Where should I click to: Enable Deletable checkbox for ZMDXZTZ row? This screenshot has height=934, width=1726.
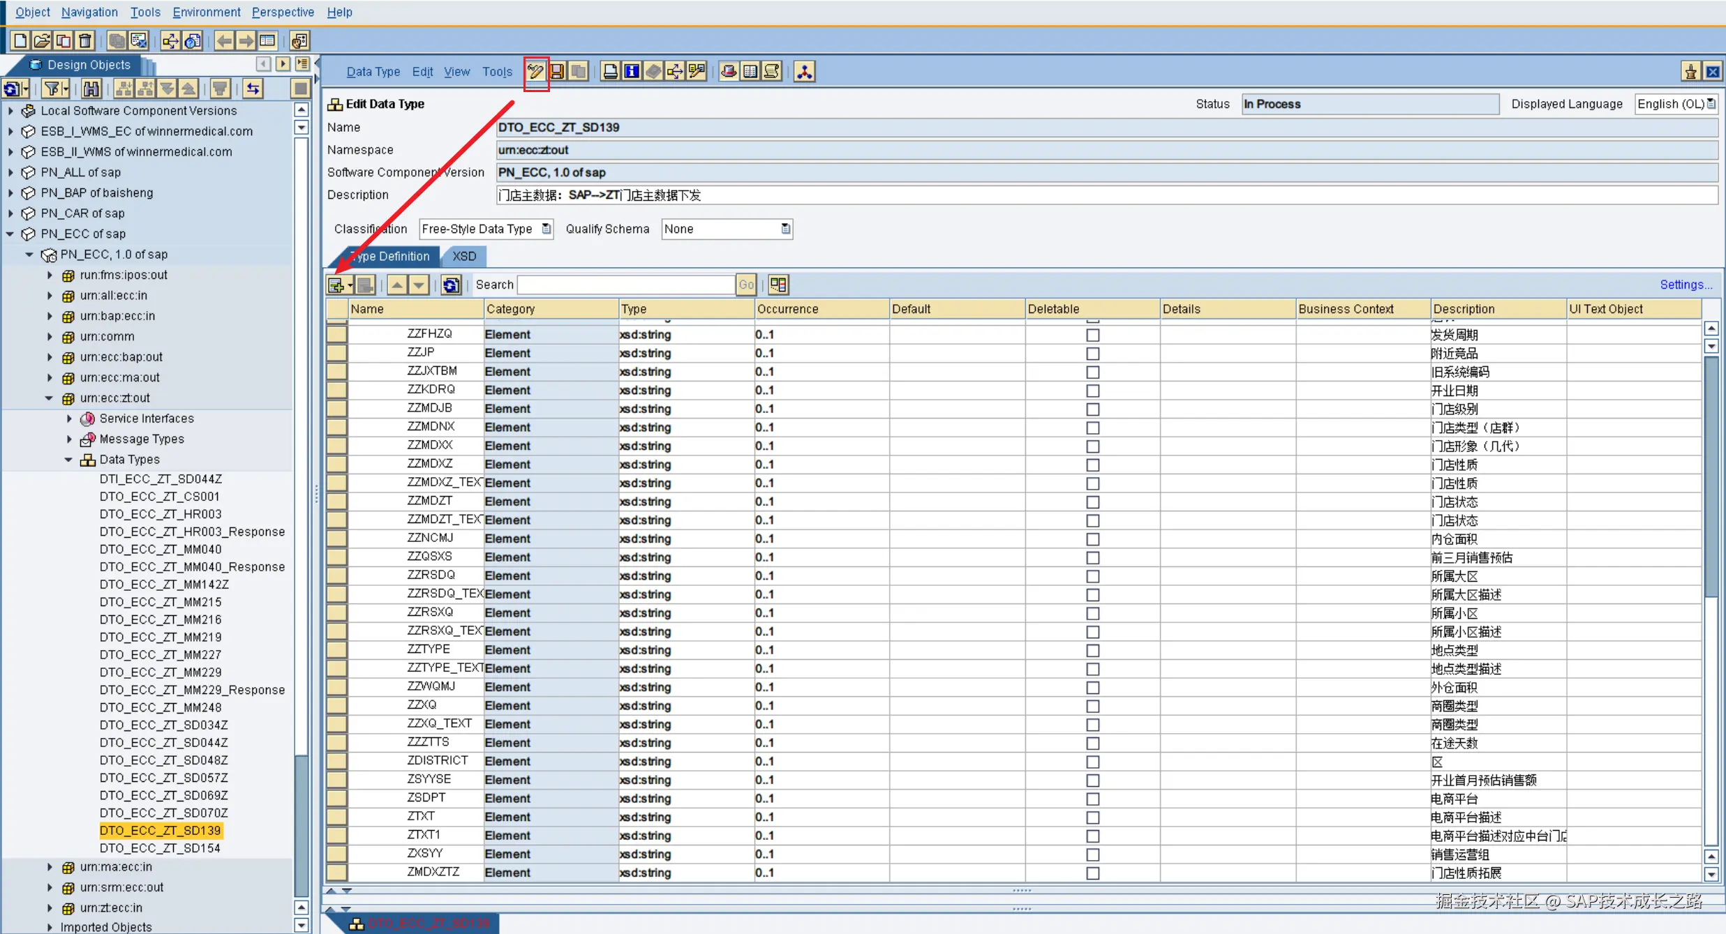(x=1092, y=873)
